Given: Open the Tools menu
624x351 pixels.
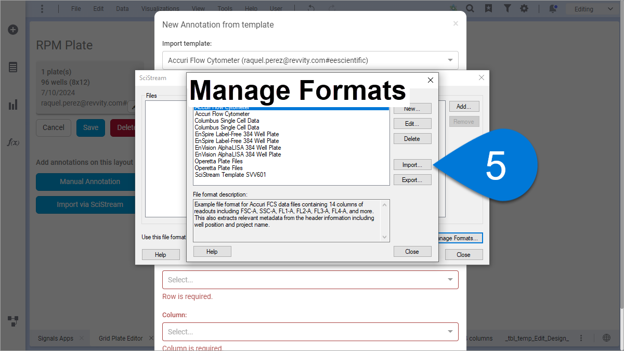Looking at the screenshot, I should [x=225, y=9].
